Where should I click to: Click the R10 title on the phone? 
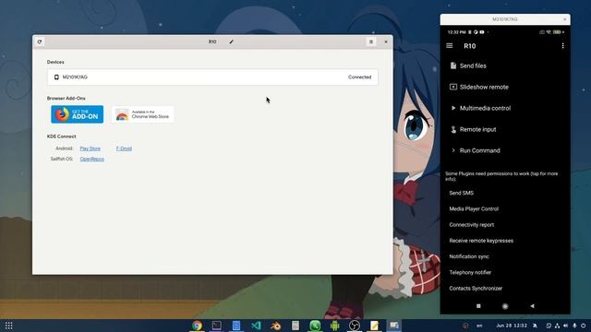coord(470,46)
